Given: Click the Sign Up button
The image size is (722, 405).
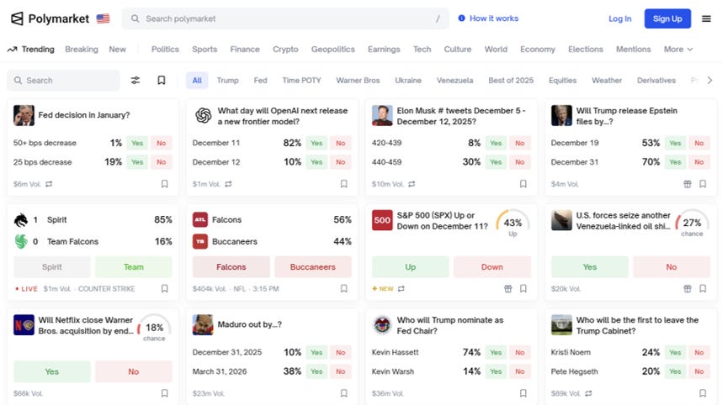Looking at the screenshot, I should click(x=667, y=18).
